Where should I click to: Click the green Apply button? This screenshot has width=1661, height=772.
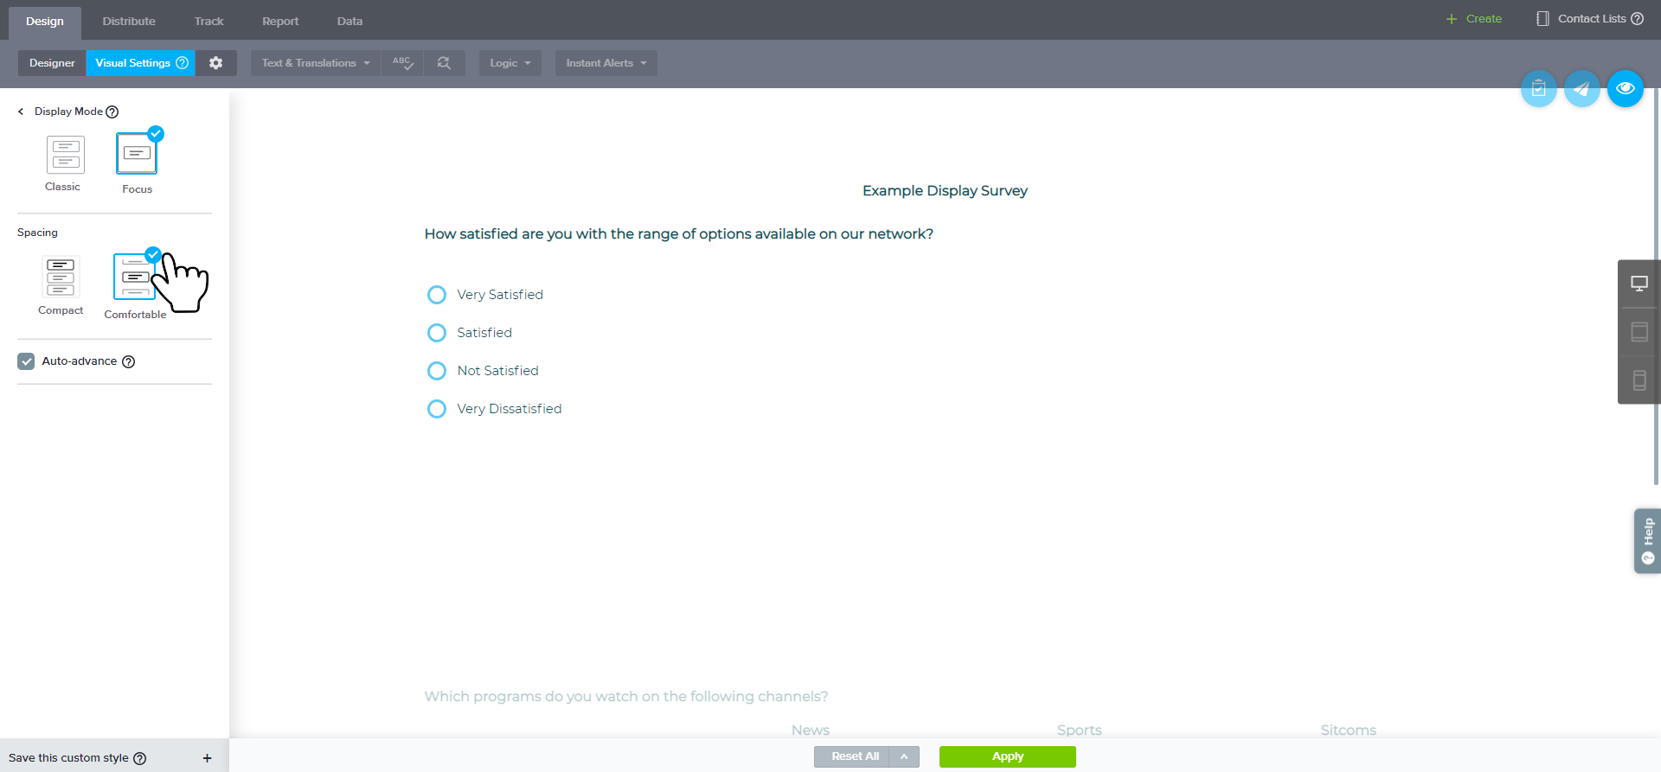point(1007,756)
